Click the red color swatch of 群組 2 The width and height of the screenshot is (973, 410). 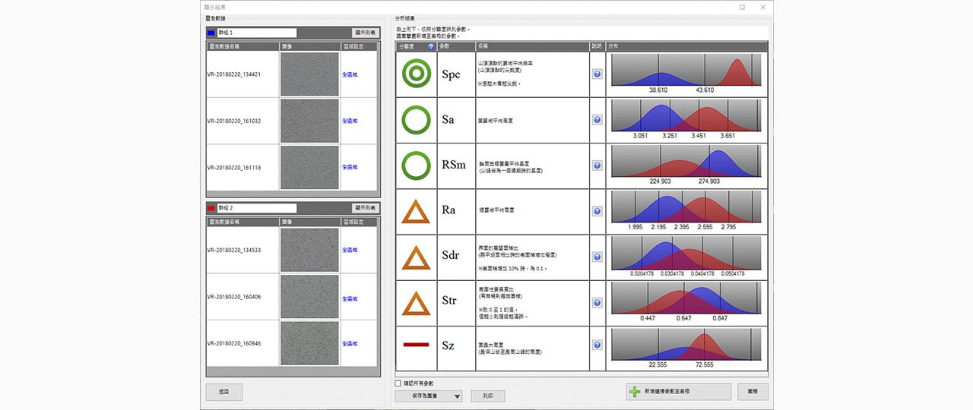click(x=211, y=208)
